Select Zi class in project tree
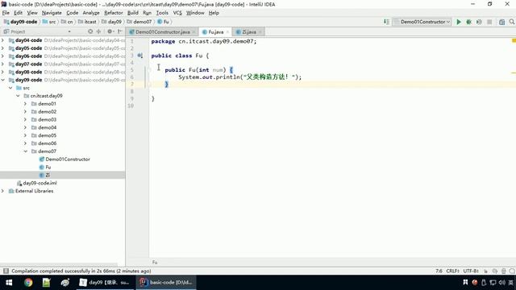The height and width of the screenshot is (290, 516). (48, 175)
